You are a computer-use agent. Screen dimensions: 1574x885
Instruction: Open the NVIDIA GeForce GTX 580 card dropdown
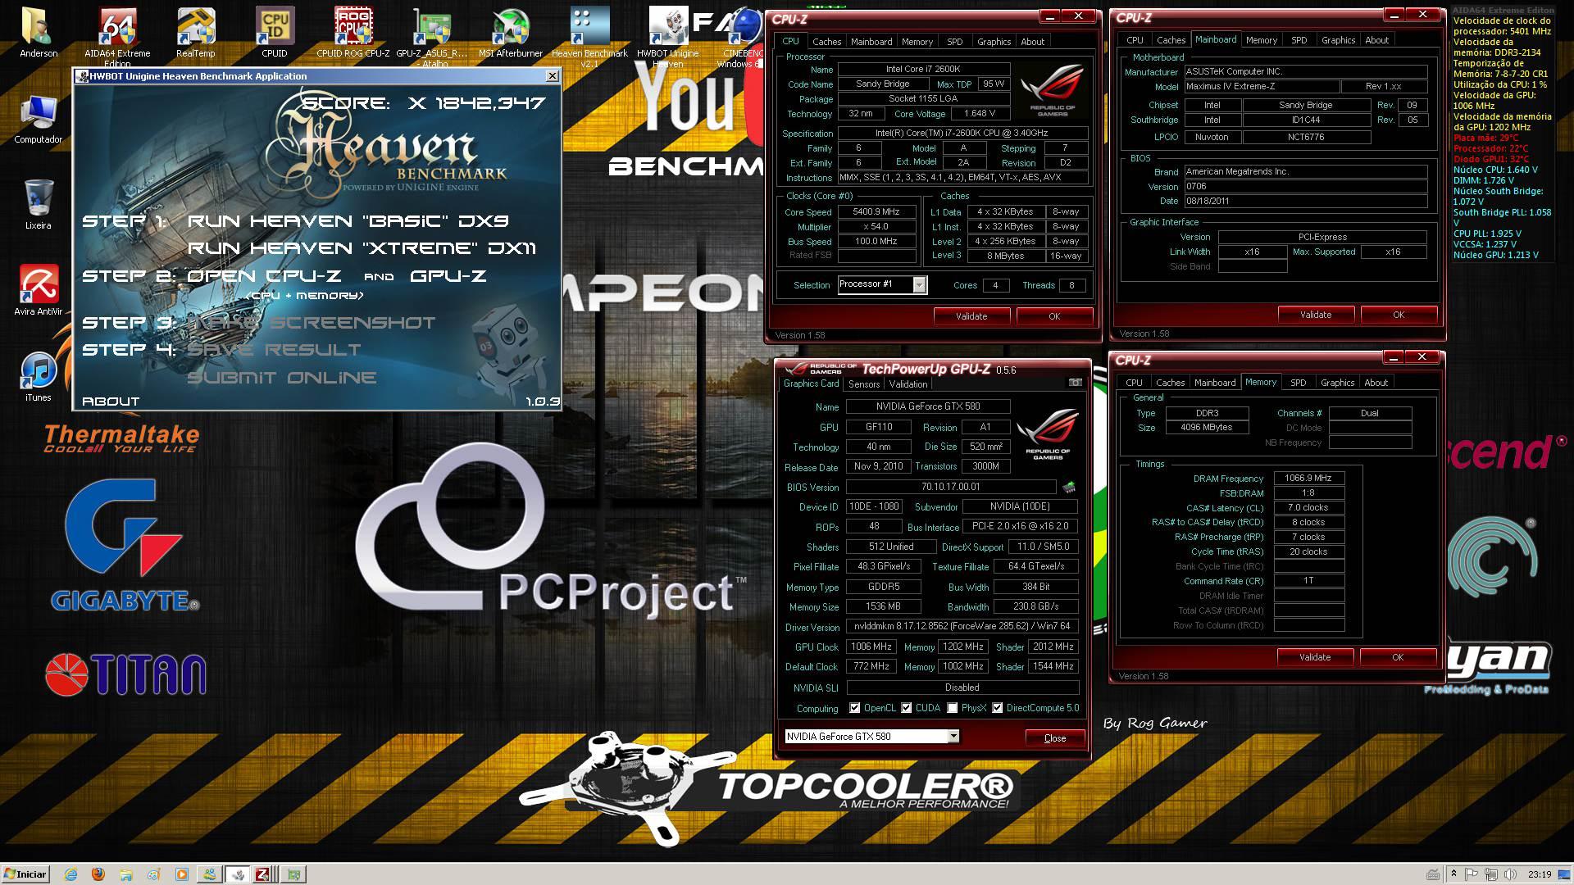click(953, 736)
